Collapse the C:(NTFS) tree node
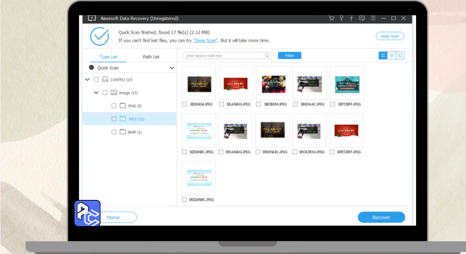Screen dimensions: 466x254 click(x=87, y=79)
